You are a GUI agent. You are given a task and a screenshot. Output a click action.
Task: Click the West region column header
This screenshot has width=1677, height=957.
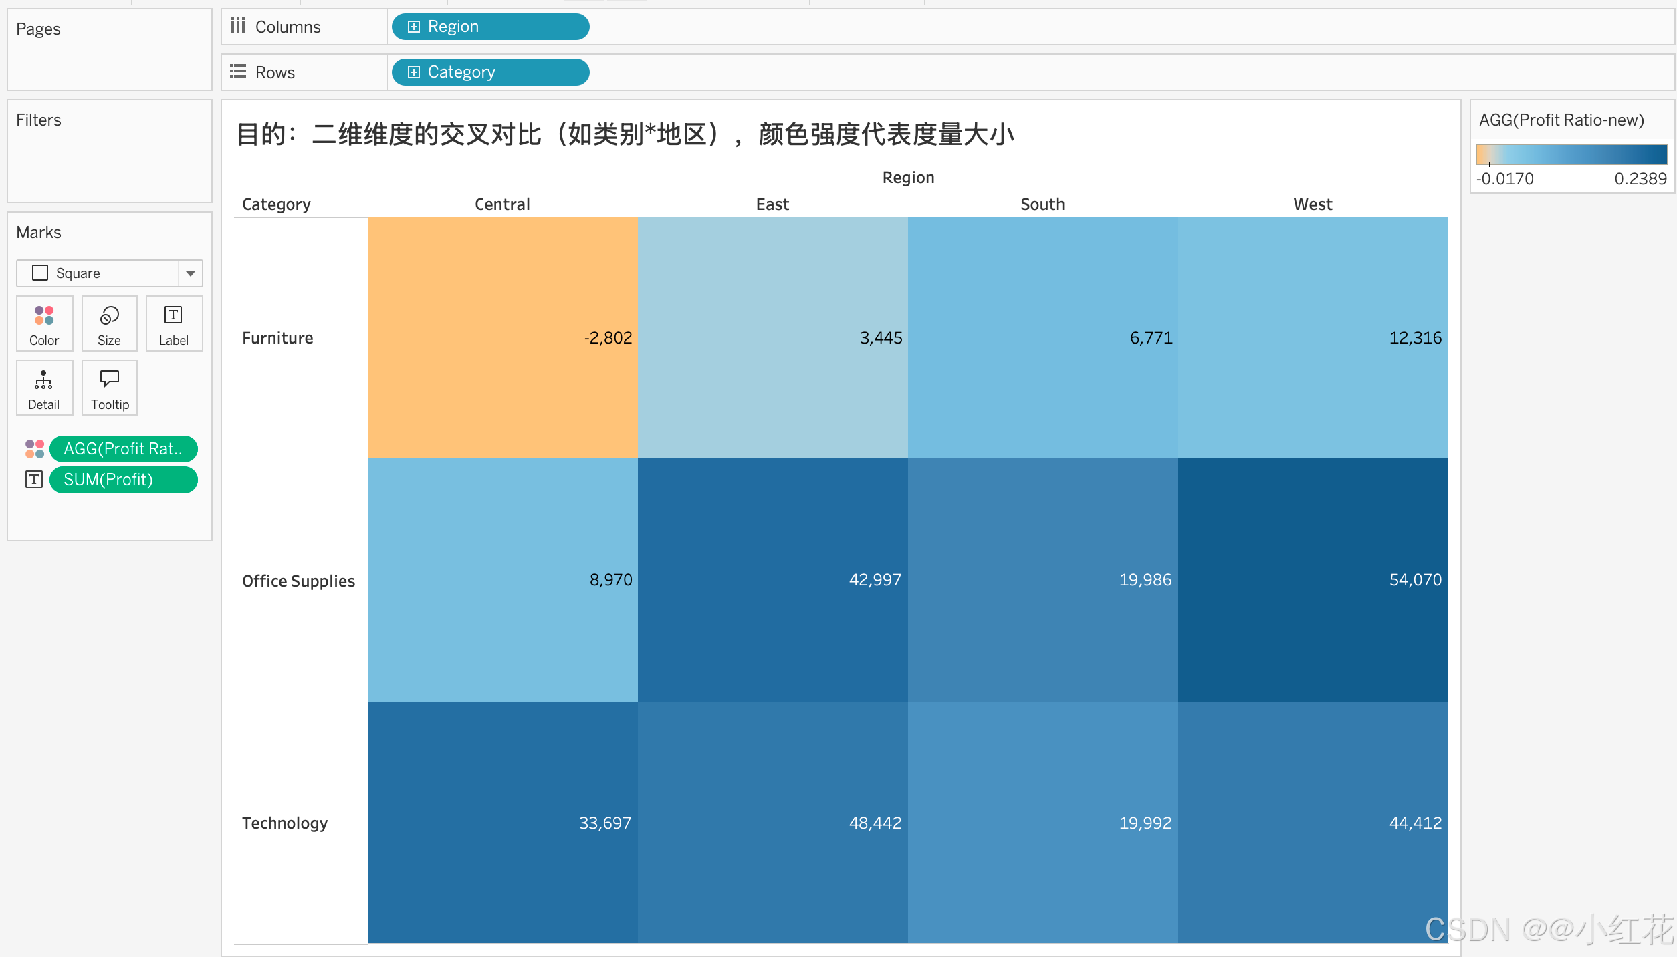[x=1313, y=204]
